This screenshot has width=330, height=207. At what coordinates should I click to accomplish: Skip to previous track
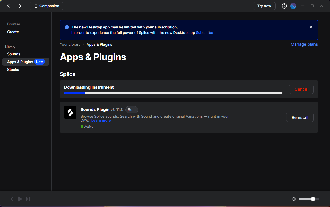point(11,199)
